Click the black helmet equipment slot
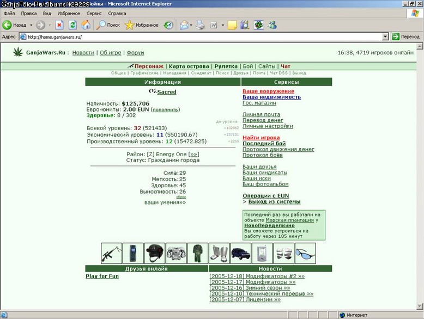 154,253
